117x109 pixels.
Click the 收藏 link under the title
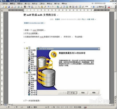pyautogui.click(x=89, y=19)
